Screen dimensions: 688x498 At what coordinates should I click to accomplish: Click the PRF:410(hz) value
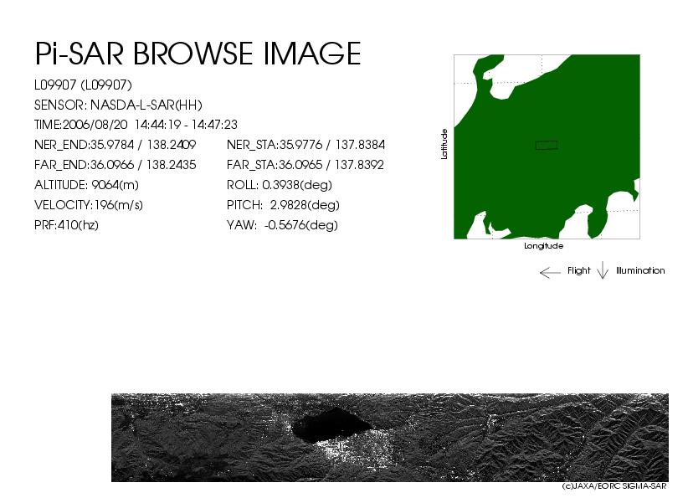coord(66,225)
